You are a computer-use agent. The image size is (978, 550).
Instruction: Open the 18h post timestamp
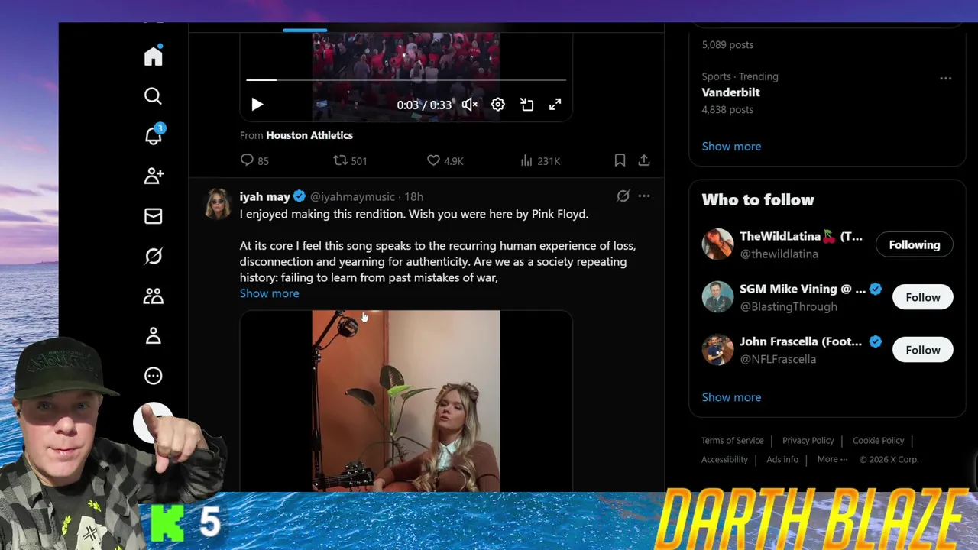413,196
